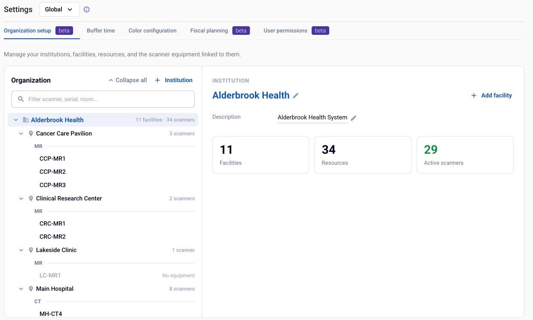Click the info icon beside Global dropdown
Viewport: 533px width, 320px height.
point(86,9)
